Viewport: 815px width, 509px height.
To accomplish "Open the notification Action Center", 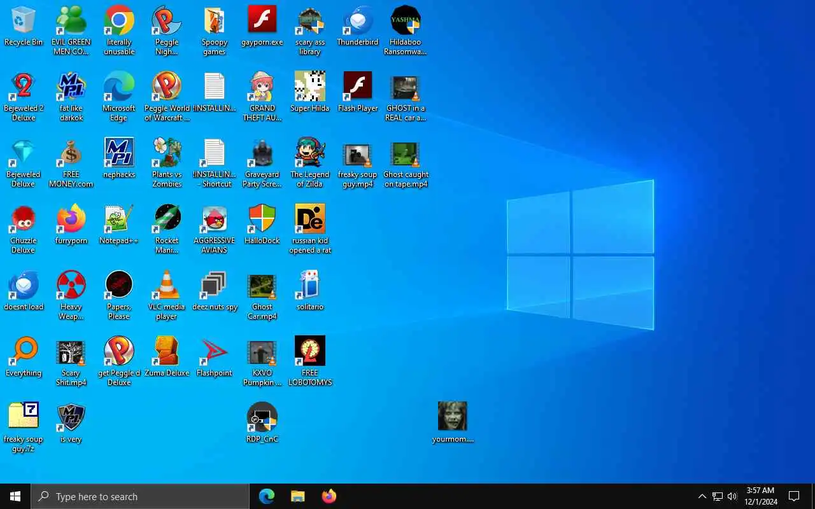I will [794, 496].
